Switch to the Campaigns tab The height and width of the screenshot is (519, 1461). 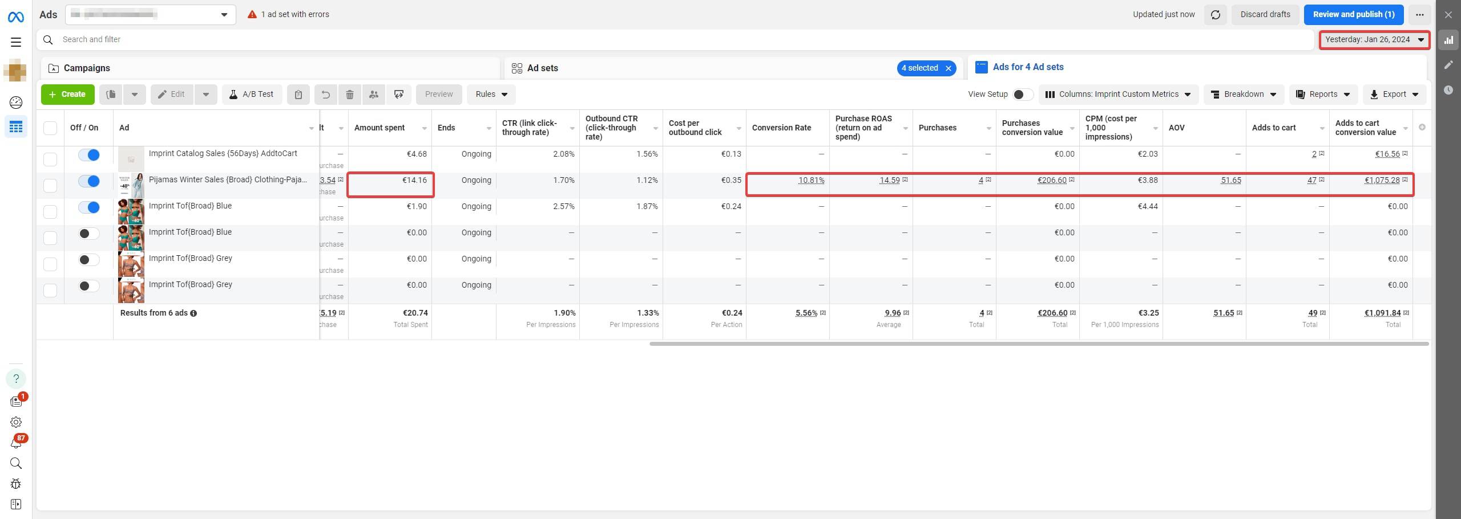(x=87, y=68)
